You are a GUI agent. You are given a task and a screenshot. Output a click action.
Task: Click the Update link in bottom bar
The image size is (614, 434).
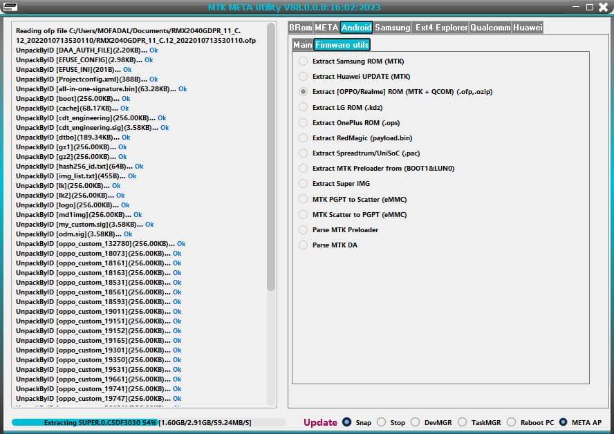[320, 422]
